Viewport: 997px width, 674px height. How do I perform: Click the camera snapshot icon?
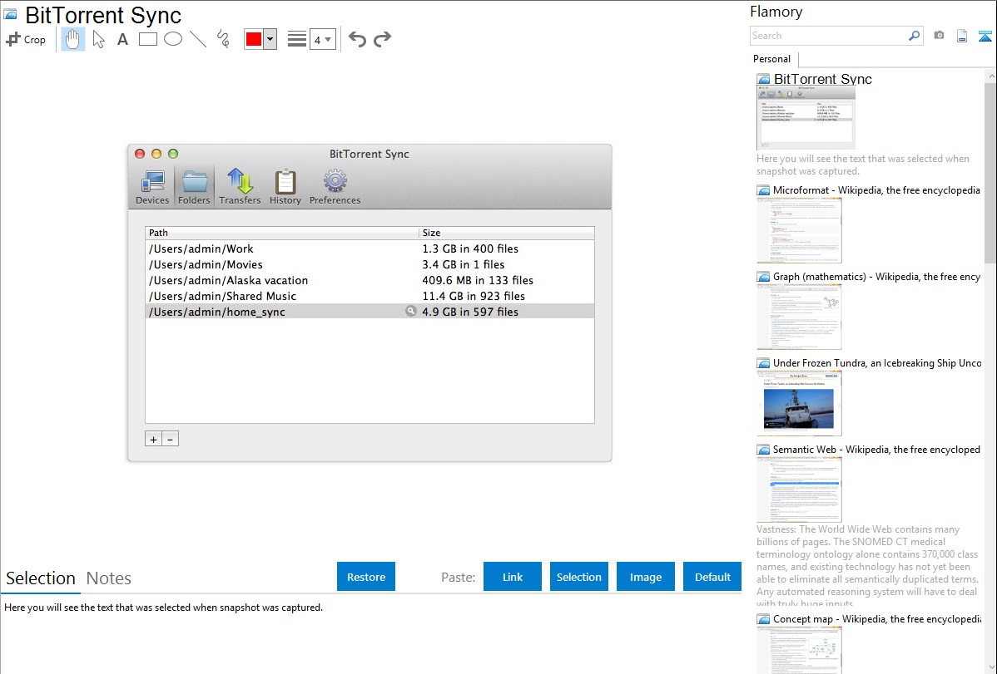(x=939, y=36)
